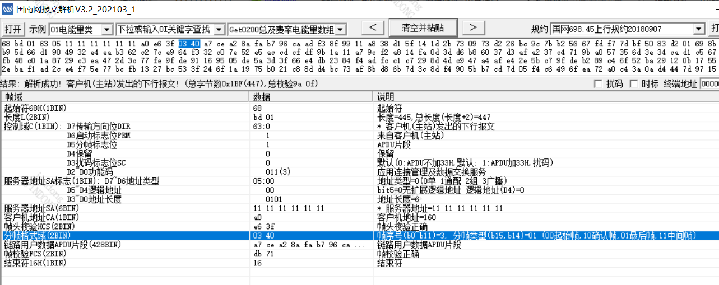The image size is (719, 285).
Task: Click description '地址长度=6'
Action: pyautogui.click(x=398, y=199)
